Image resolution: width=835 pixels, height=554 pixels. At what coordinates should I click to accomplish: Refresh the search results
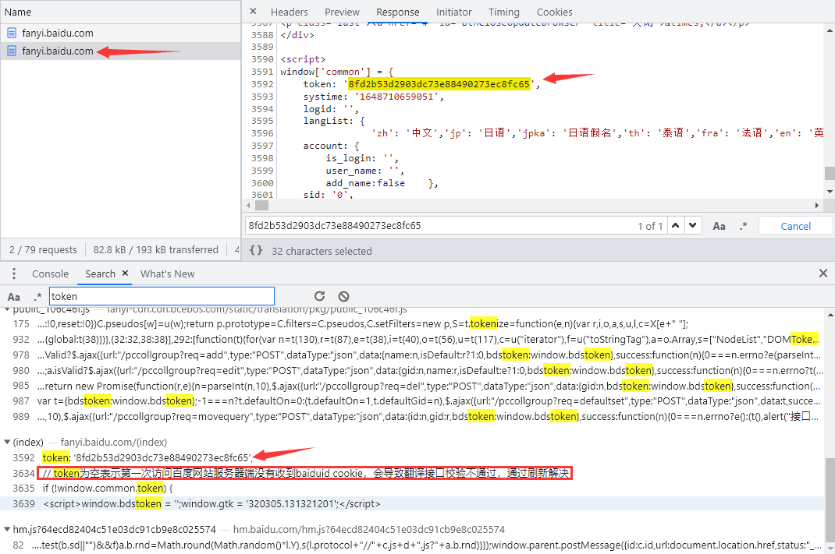coord(319,296)
